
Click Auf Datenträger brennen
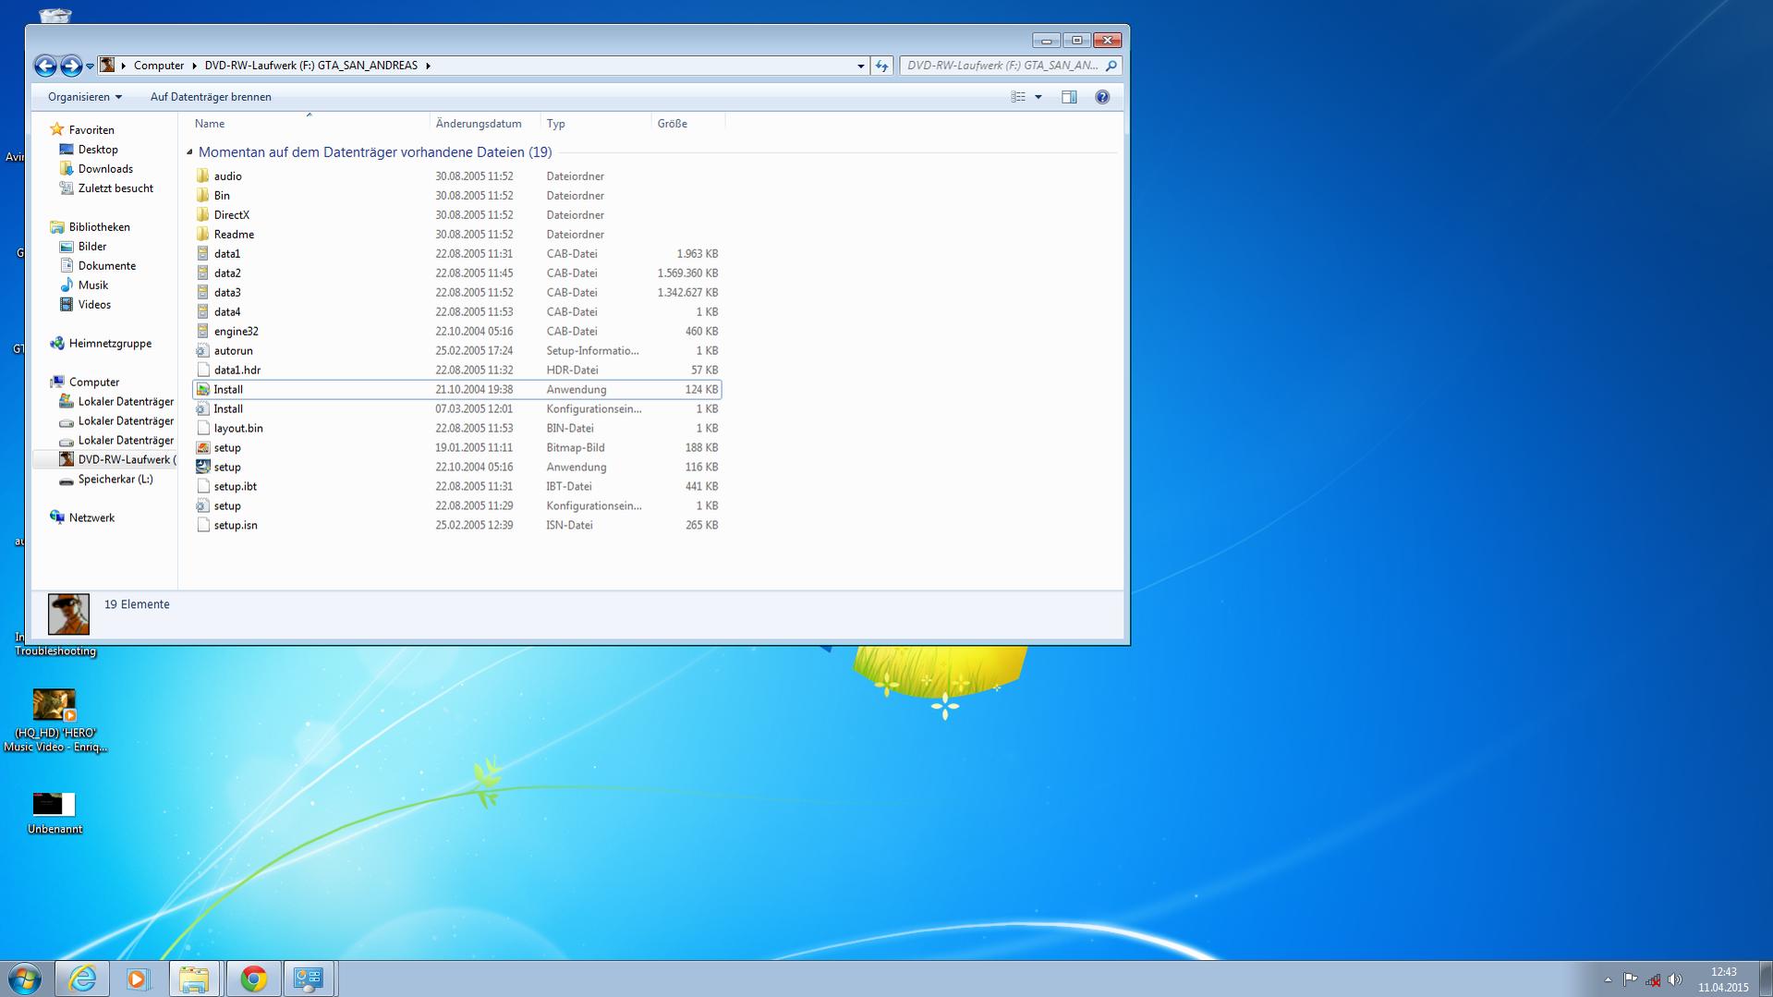click(211, 97)
